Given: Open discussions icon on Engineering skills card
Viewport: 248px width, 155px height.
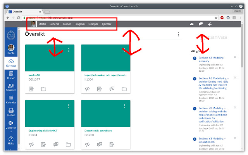Looking at the screenshot, I should pos(56,145).
